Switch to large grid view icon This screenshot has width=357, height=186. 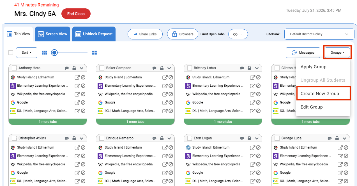pyautogui.click(x=94, y=53)
